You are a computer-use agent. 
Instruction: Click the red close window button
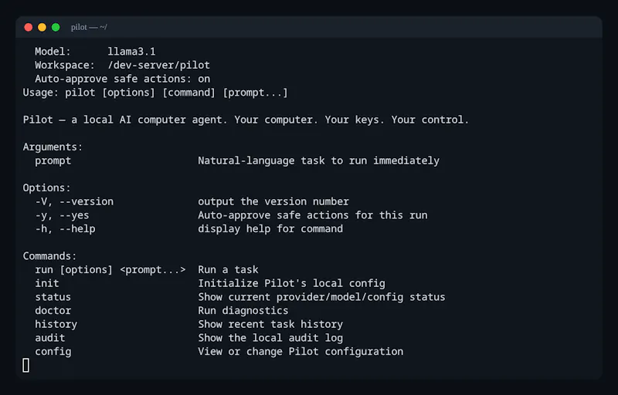[x=29, y=27]
